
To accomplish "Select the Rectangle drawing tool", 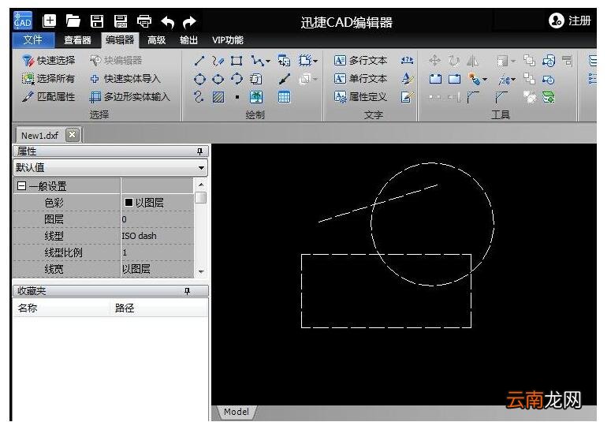I will tap(237, 61).
